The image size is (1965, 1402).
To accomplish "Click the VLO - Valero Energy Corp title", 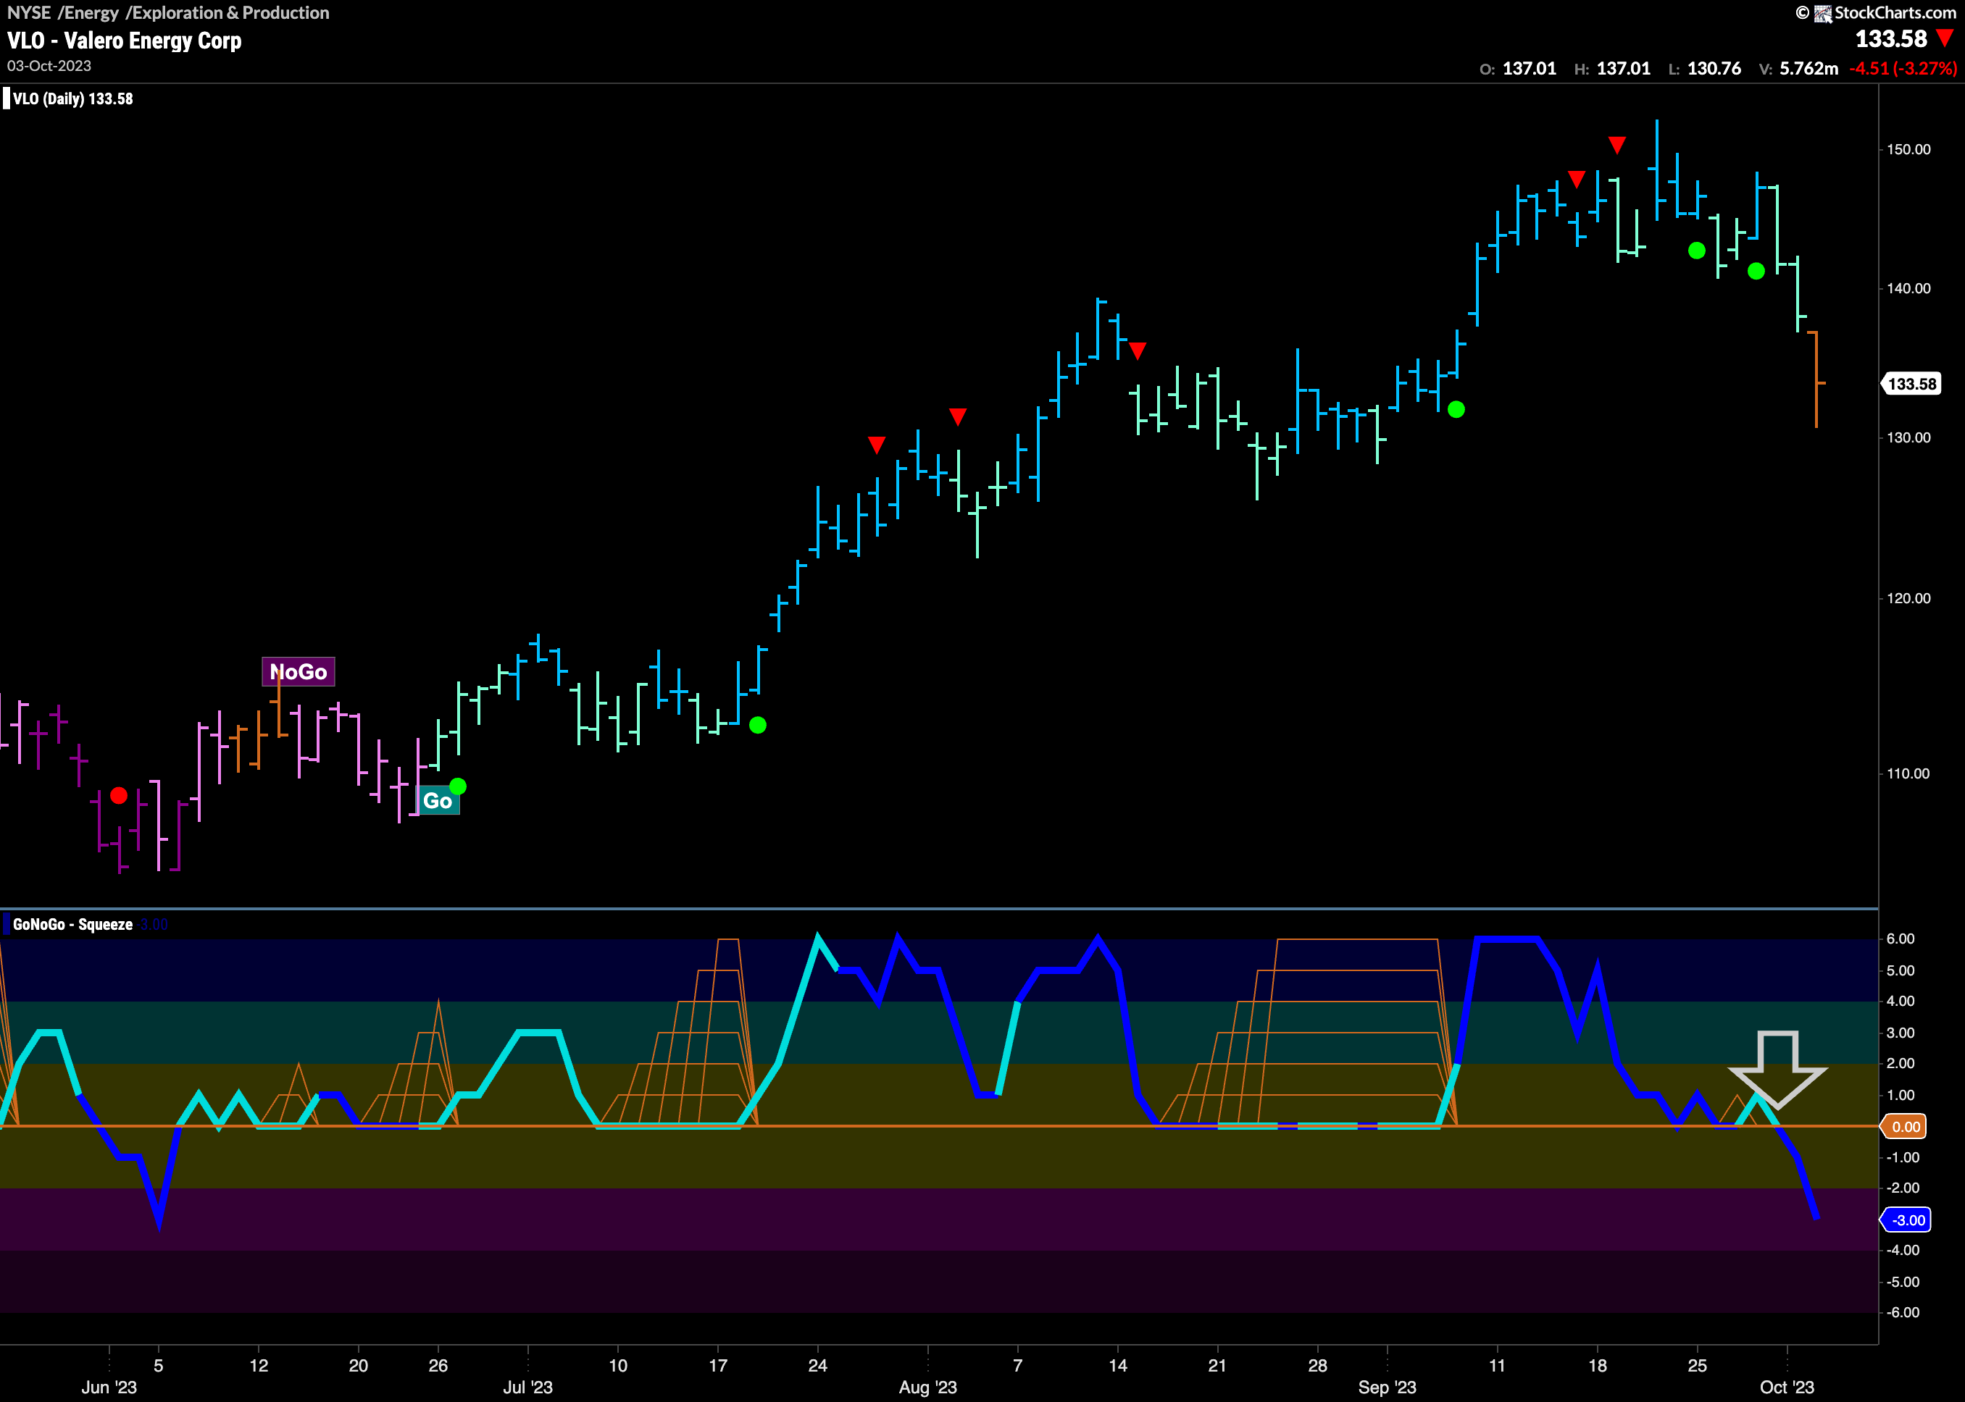I will [x=125, y=41].
